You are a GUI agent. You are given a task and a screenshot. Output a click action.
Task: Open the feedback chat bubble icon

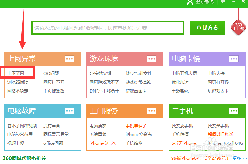(223, 1)
